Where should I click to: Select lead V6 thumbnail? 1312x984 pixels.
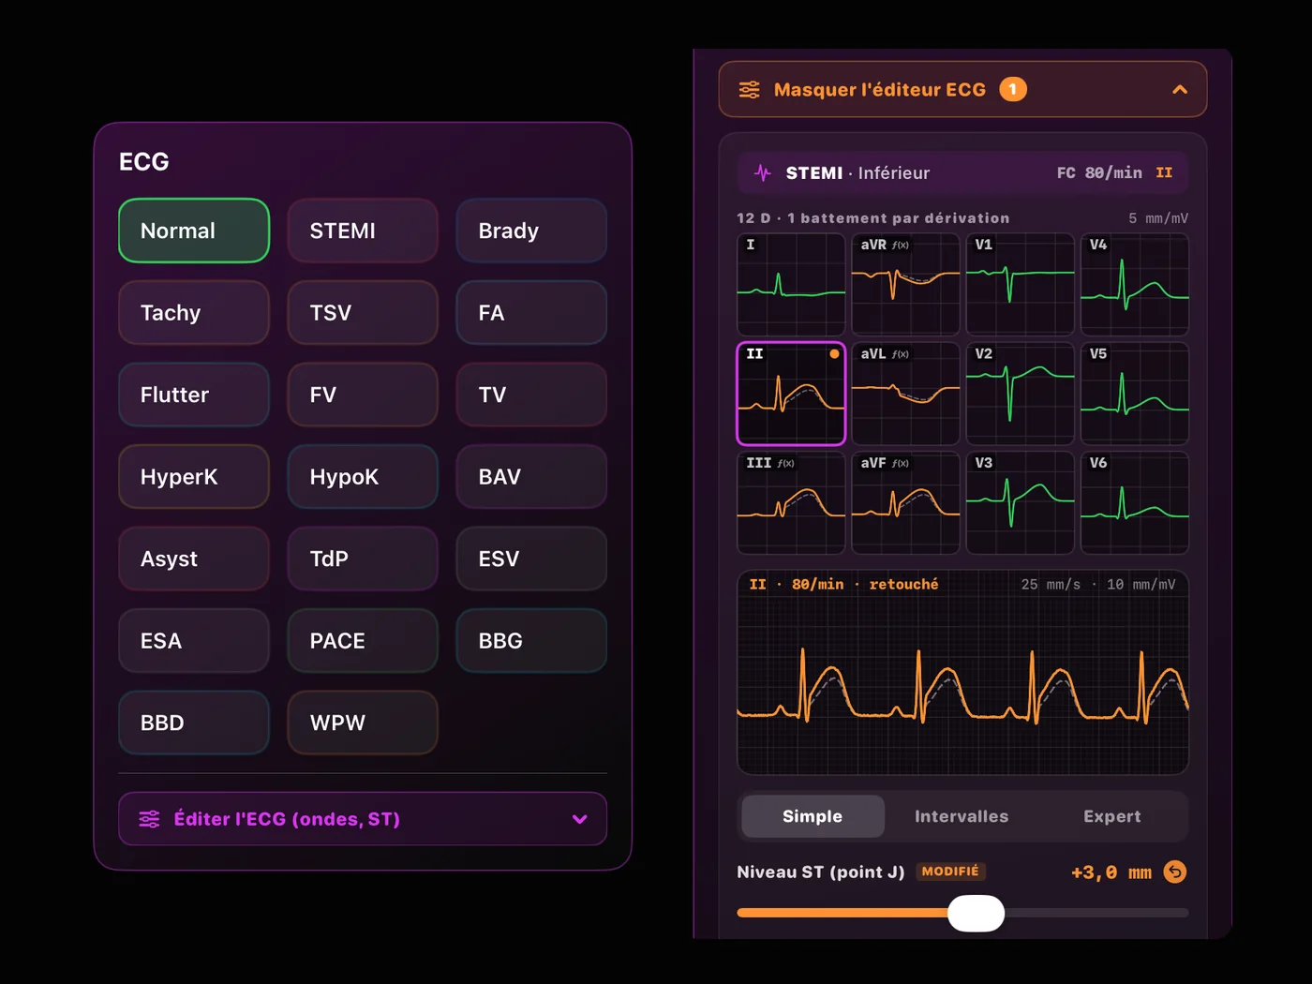pos(1135,503)
